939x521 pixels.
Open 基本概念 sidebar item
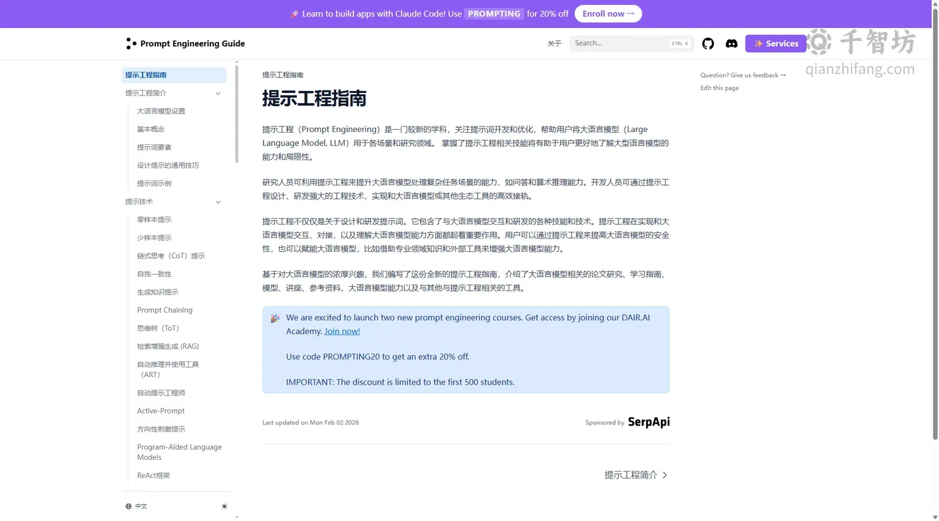click(151, 130)
